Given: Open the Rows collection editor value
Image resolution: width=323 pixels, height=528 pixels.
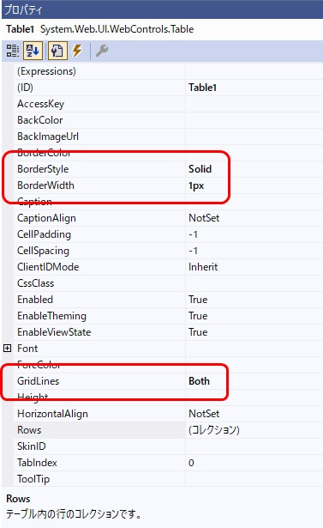Looking at the screenshot, I should tap(254, 430).
